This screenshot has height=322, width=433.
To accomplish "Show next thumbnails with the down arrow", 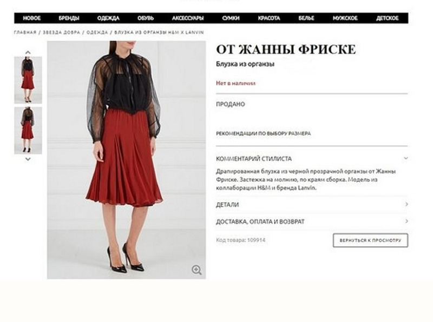I will tap(28, 159).
